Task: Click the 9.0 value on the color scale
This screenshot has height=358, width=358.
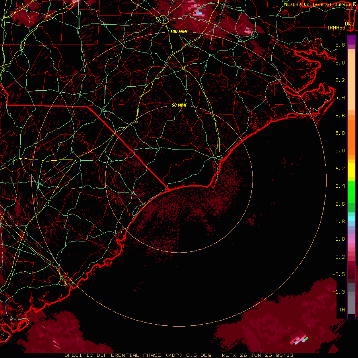Action: coord(340,62)
